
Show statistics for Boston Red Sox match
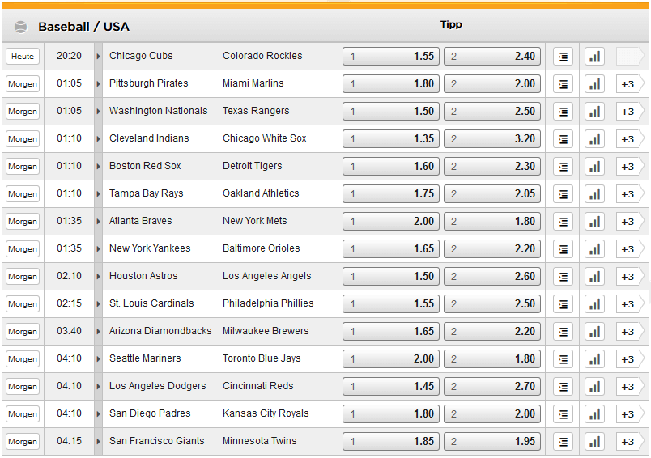click(x=594, y=167)
